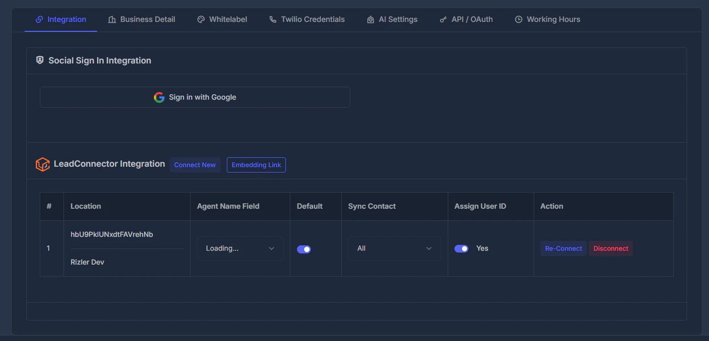Click the Working Hours clock icon
Viewport: 709px width, 341px height.
(518, 20)
